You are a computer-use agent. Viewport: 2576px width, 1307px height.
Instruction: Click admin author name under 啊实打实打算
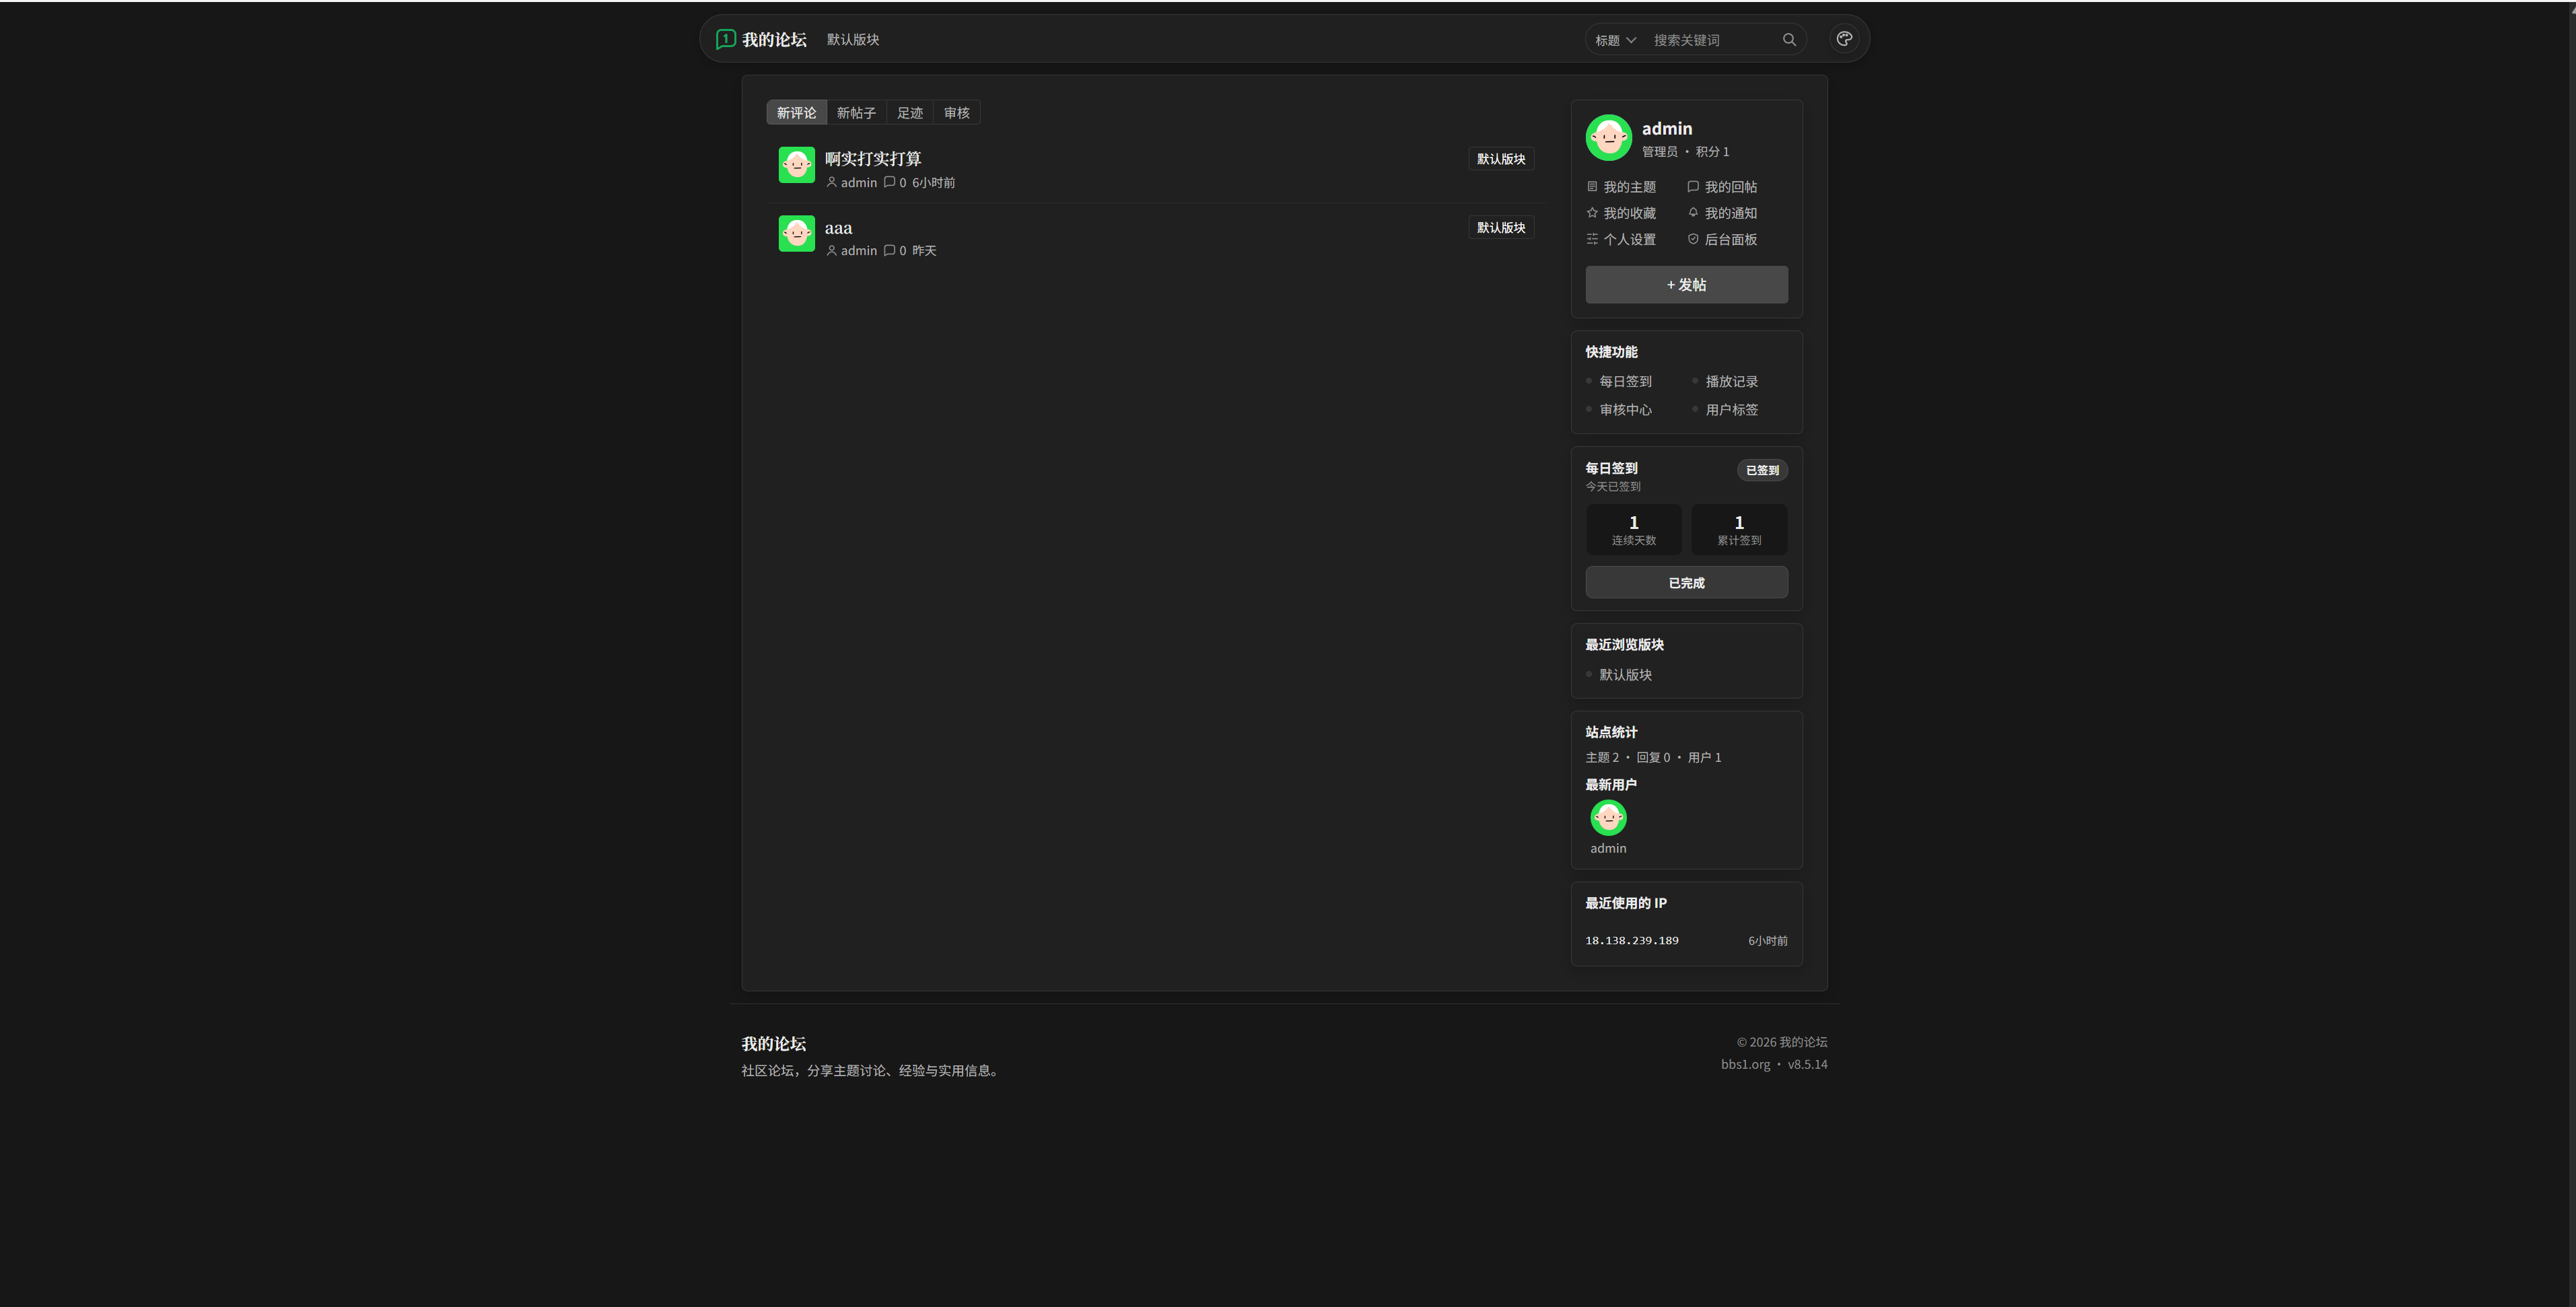click(858, 183)
